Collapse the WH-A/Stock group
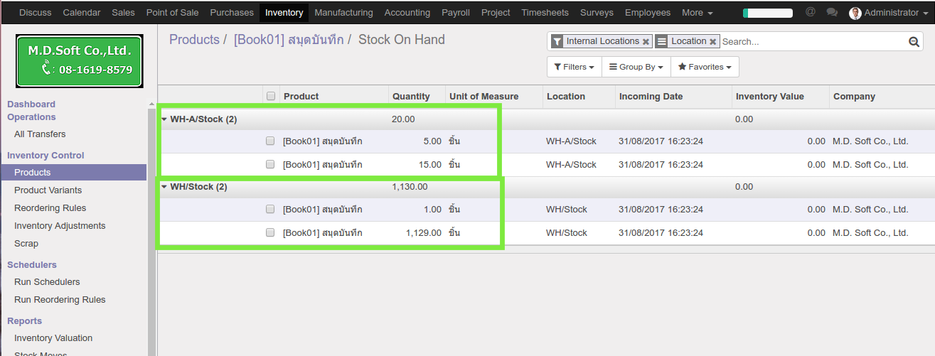Viewport: 935px width, 356px height. point(164,119)
